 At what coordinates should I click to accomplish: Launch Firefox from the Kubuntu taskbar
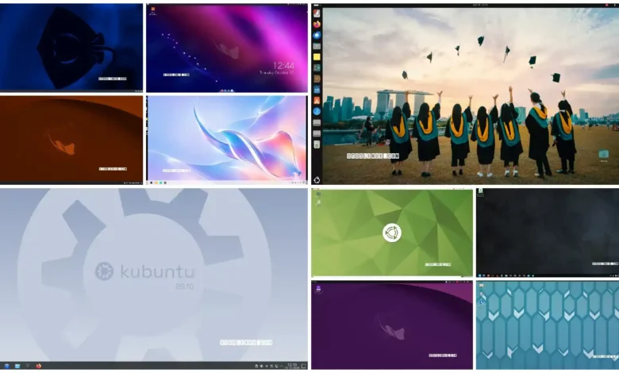[39, 366]
